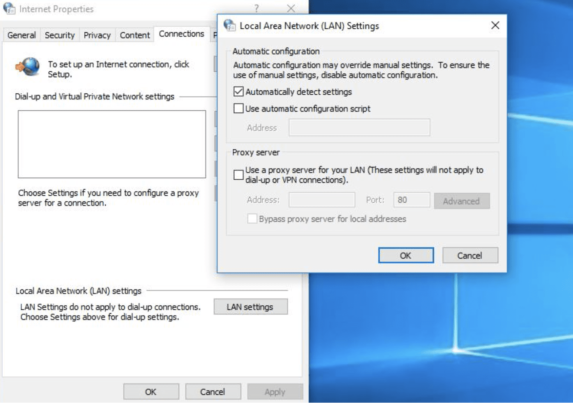The width and height of the screenshot is (573, 403).
Task: Click the configuration script Address field
Action: click(x=359, y=127)
